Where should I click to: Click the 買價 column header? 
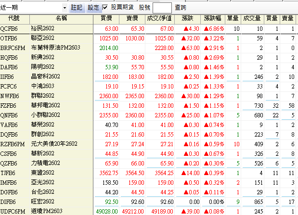106,18
